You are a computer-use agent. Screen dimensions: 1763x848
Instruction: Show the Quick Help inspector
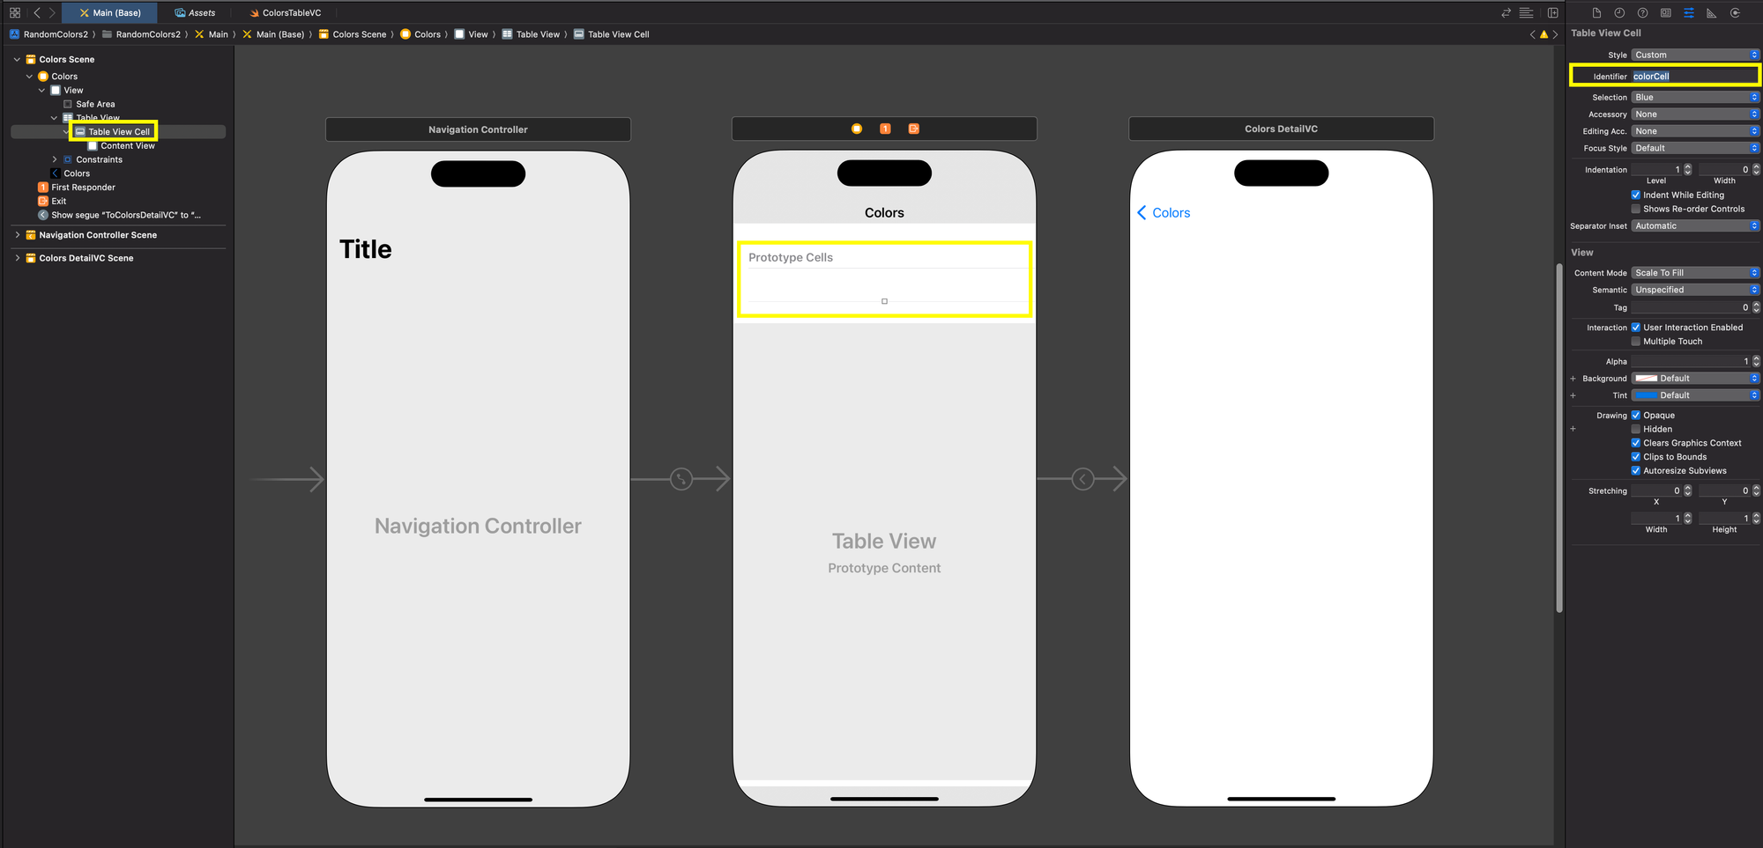[x=1642, y=12]
